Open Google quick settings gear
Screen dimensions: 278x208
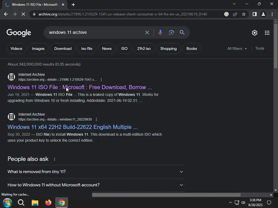pyautogui.click(x=255, y=33)
